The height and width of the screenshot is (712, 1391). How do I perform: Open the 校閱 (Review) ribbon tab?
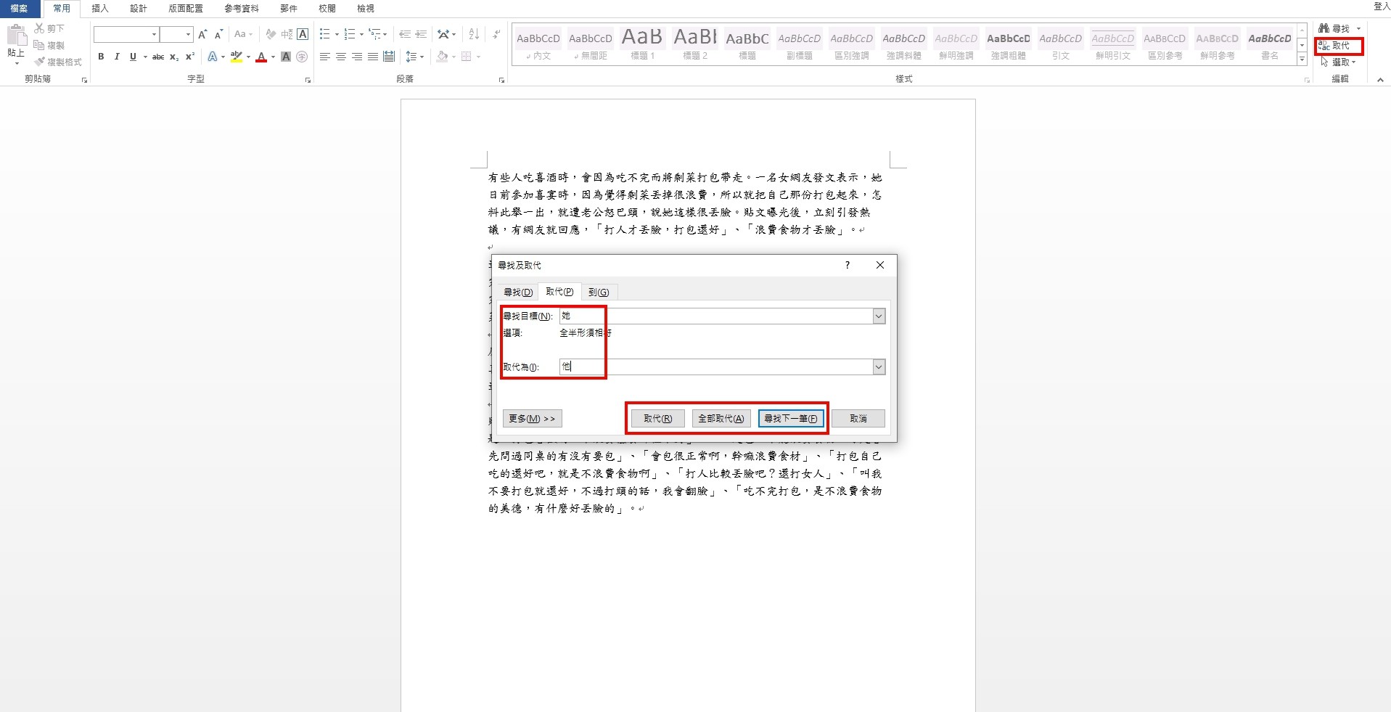click(327, 9)
